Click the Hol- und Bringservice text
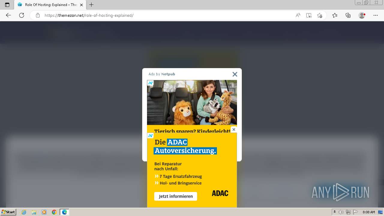 pos(181,183)
